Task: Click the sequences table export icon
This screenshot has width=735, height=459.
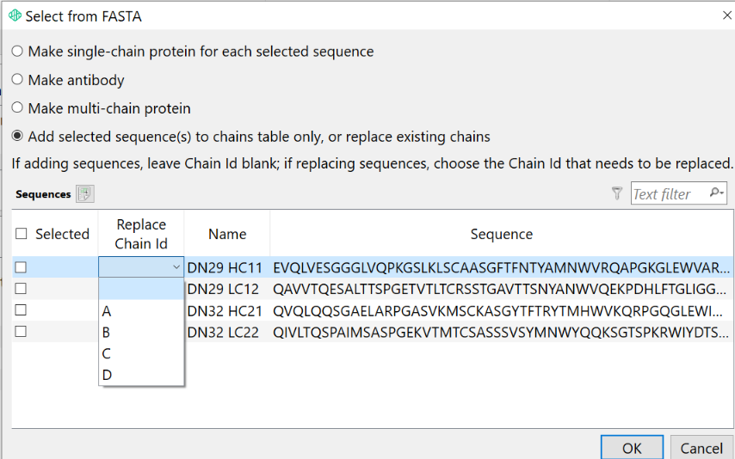Action: point(85,194)
